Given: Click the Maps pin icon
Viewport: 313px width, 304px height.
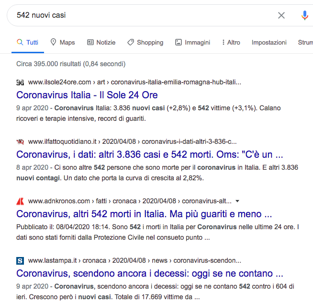Looking at the screenshot, I should tap(54, 42).
